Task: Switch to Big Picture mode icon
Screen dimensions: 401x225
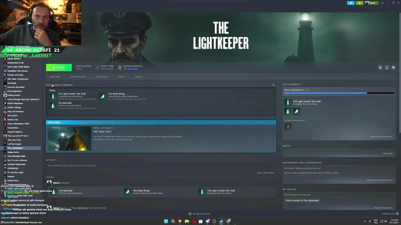Action: 382,3
